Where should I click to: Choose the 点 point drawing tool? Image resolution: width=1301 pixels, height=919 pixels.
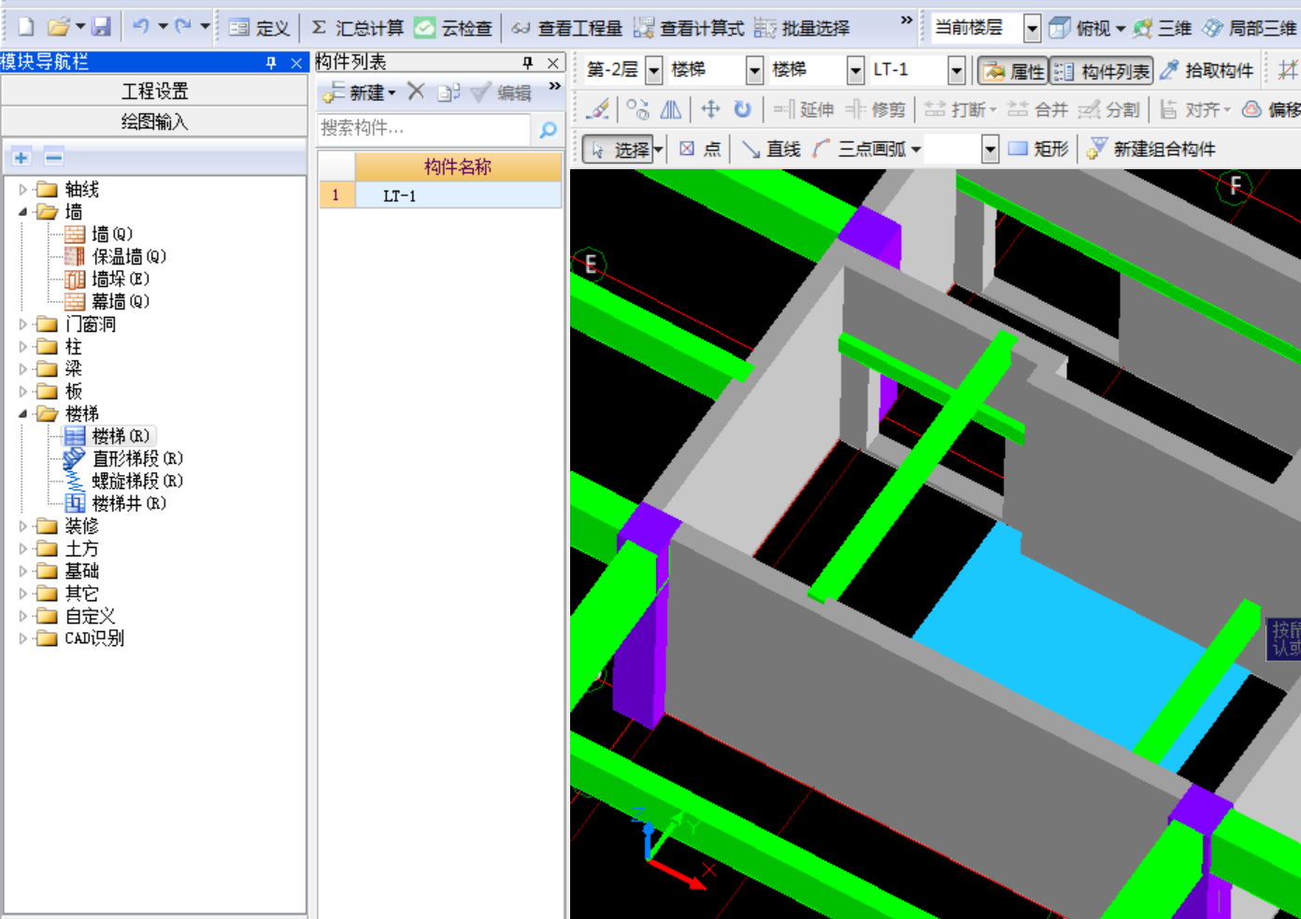point(700,150)
